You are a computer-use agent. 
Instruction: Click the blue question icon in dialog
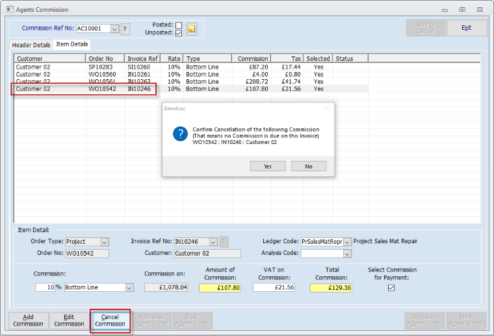180,134
